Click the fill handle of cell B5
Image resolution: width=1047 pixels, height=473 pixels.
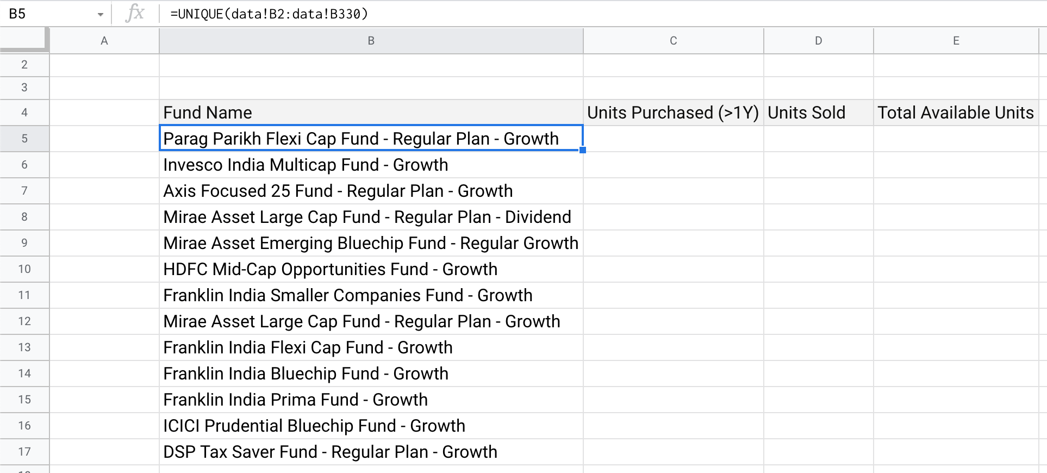[x=583, y=150]
